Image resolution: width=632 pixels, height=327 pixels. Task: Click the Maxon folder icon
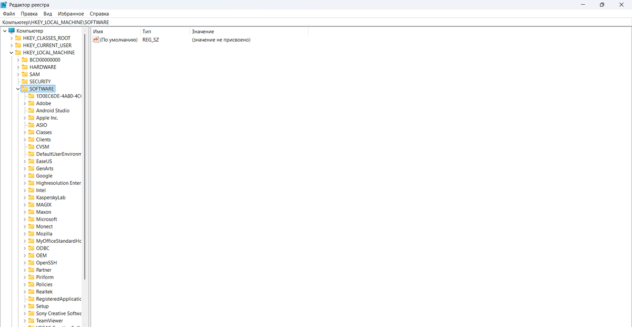pyautogui.click(x=31, y=212)
